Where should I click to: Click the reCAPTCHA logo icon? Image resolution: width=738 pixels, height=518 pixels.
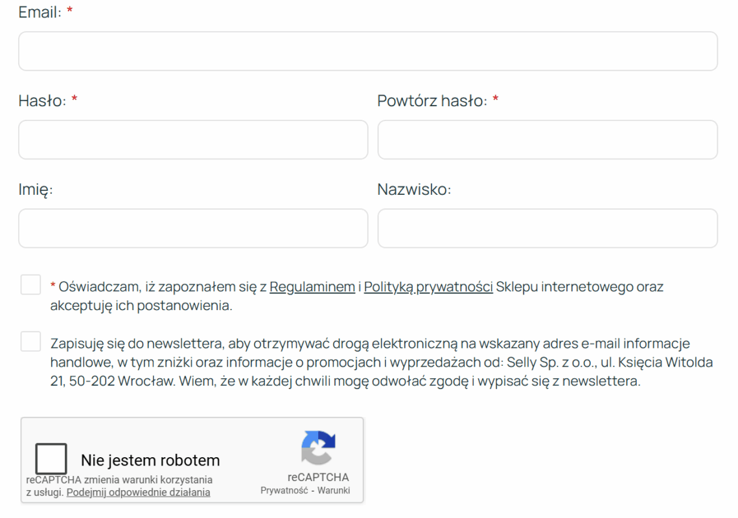[318, 447]
